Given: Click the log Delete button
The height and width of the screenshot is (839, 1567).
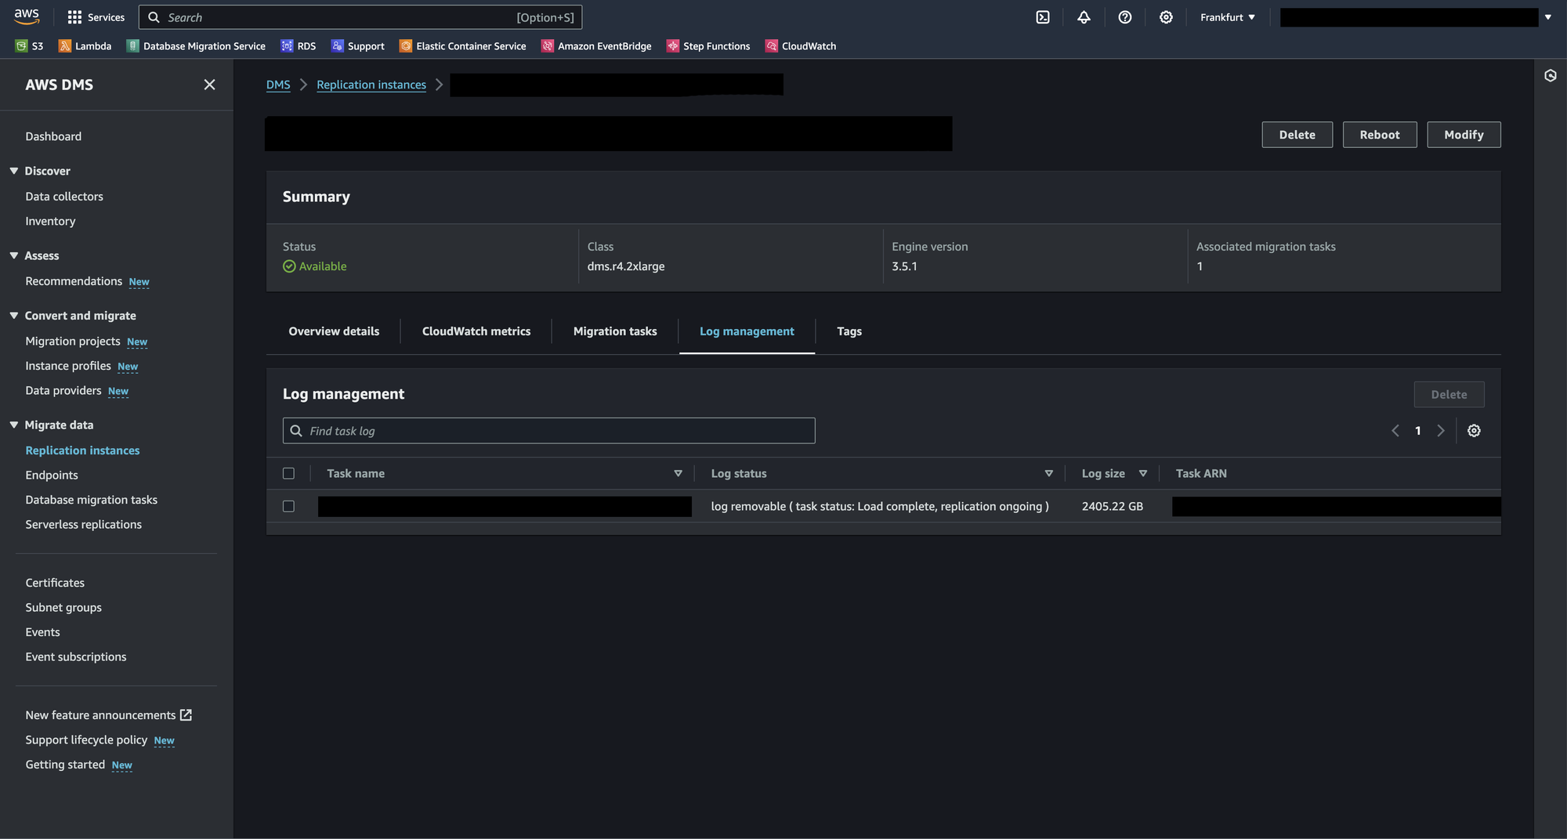Looking at the screenshot, I should [1449, 395].
